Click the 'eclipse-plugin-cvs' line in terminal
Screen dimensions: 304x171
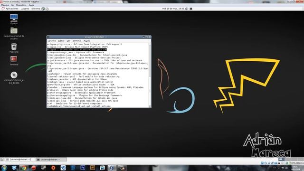point(85,44)
